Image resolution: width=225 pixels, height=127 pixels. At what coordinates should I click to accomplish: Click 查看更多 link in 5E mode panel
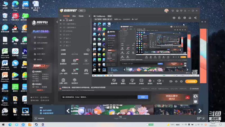point(40,90)
